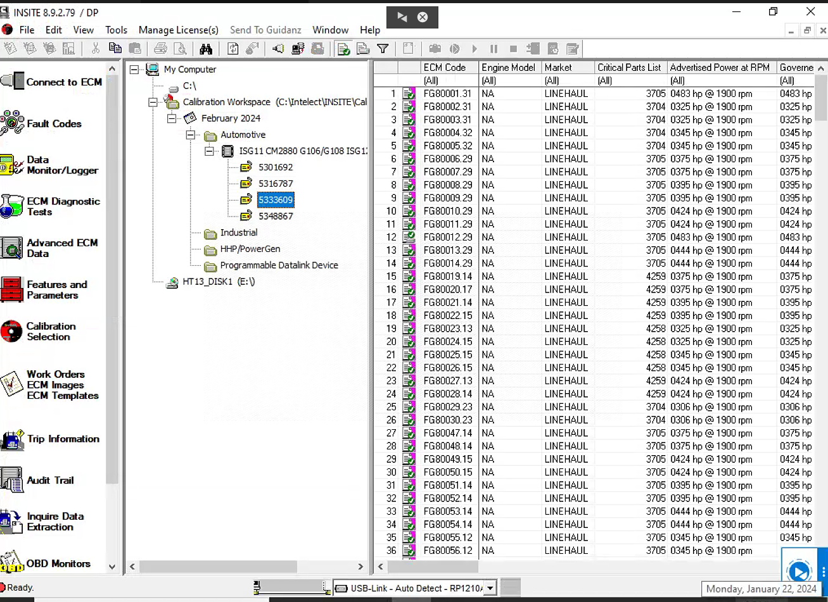Screen dimensions: 828x602
Task: Open the Tools menu
Action: click(116, 30)
